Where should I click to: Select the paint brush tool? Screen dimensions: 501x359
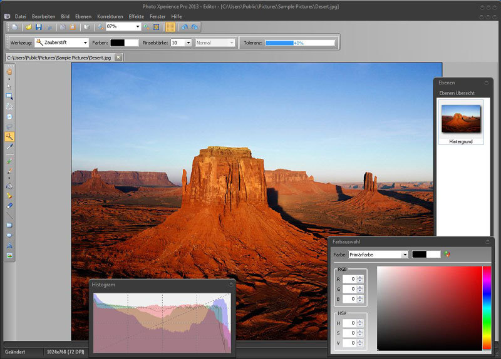[x=9, y=171]
